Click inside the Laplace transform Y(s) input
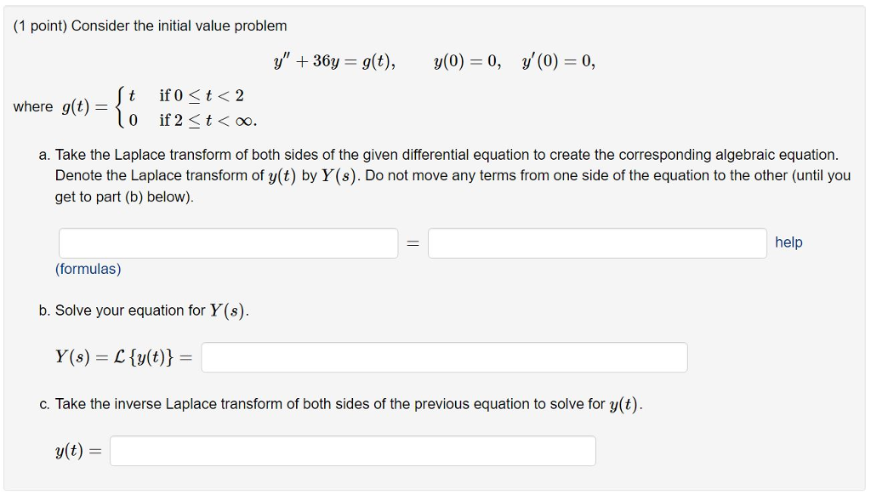The height and width of the screenshot is (501, 871). (x=443, y=357)
